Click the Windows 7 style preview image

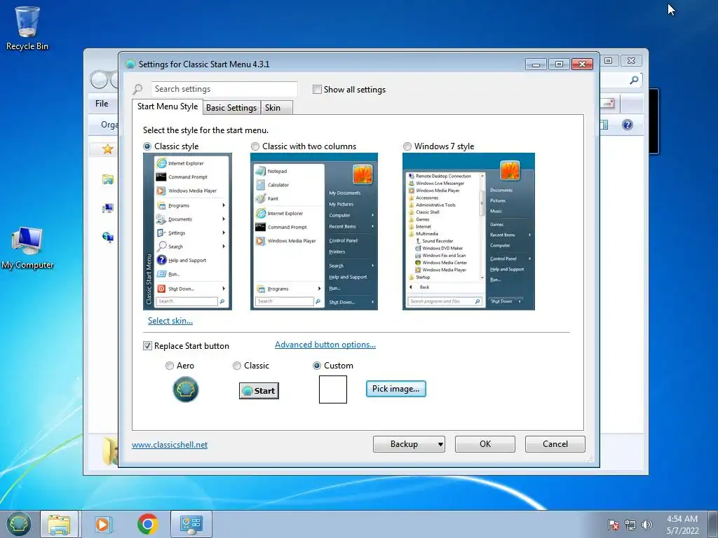pos(468,231)
